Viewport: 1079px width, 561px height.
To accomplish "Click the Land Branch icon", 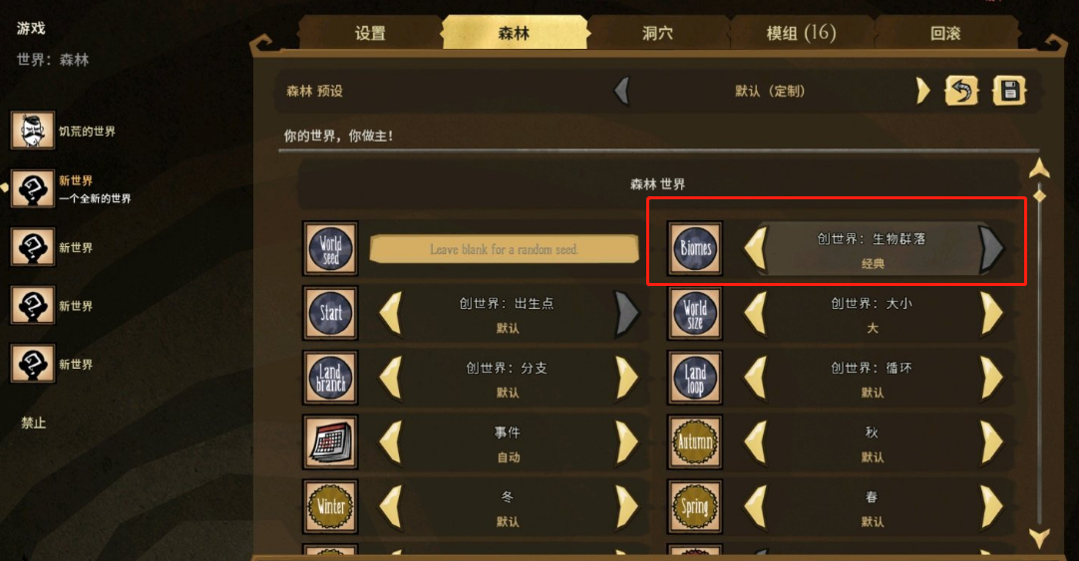I will (x=330, y=378).
